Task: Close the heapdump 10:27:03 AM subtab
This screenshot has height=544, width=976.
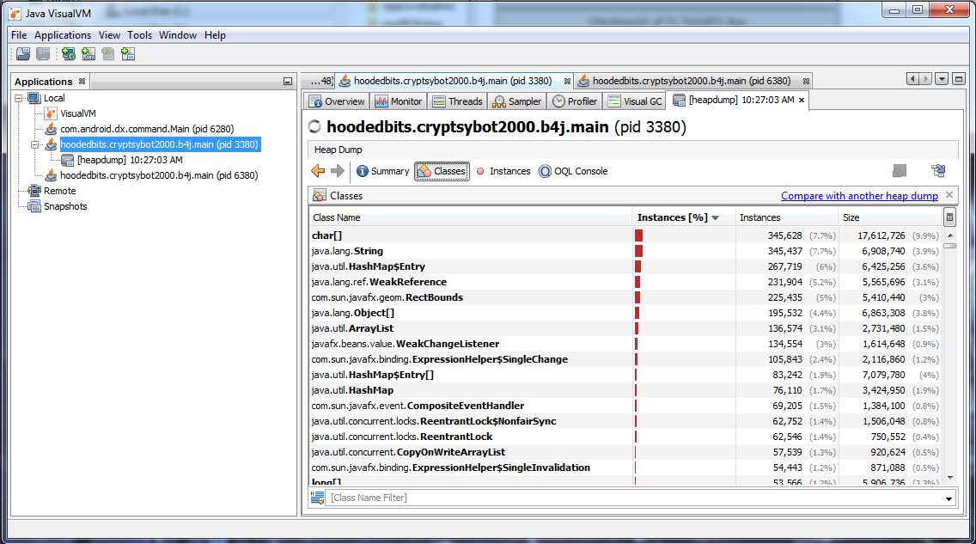Action: [802, 101]
